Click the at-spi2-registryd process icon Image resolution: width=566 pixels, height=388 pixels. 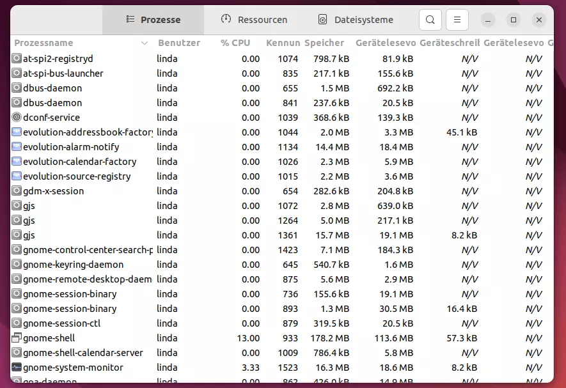tap(17, 58)
